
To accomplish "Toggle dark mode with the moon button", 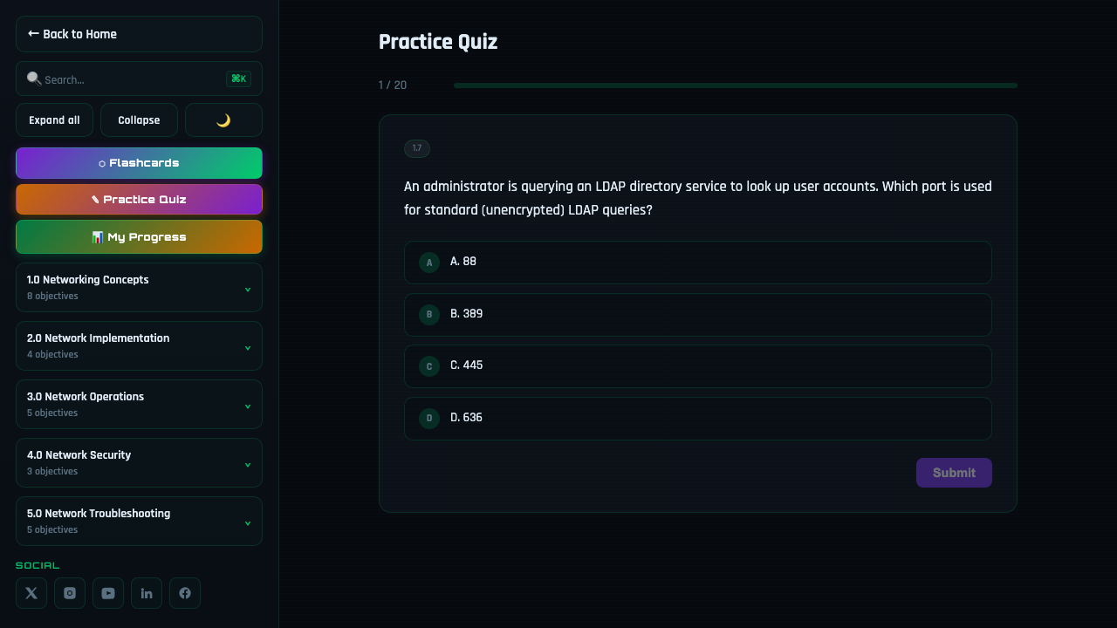I will click(223, 119).
